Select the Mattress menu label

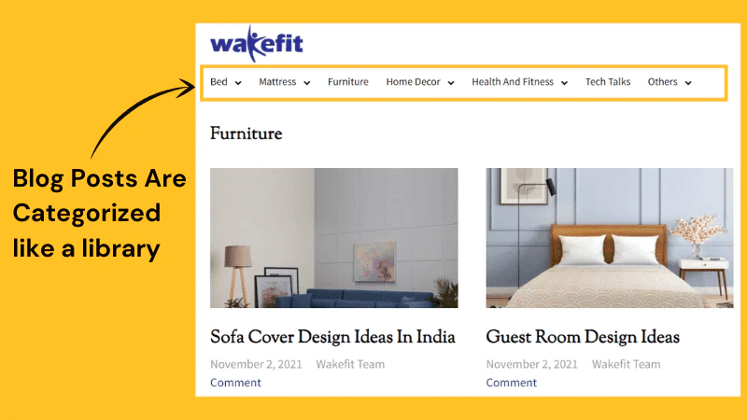[277, 82]
